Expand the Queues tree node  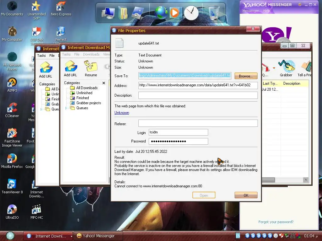click(66, 108)
